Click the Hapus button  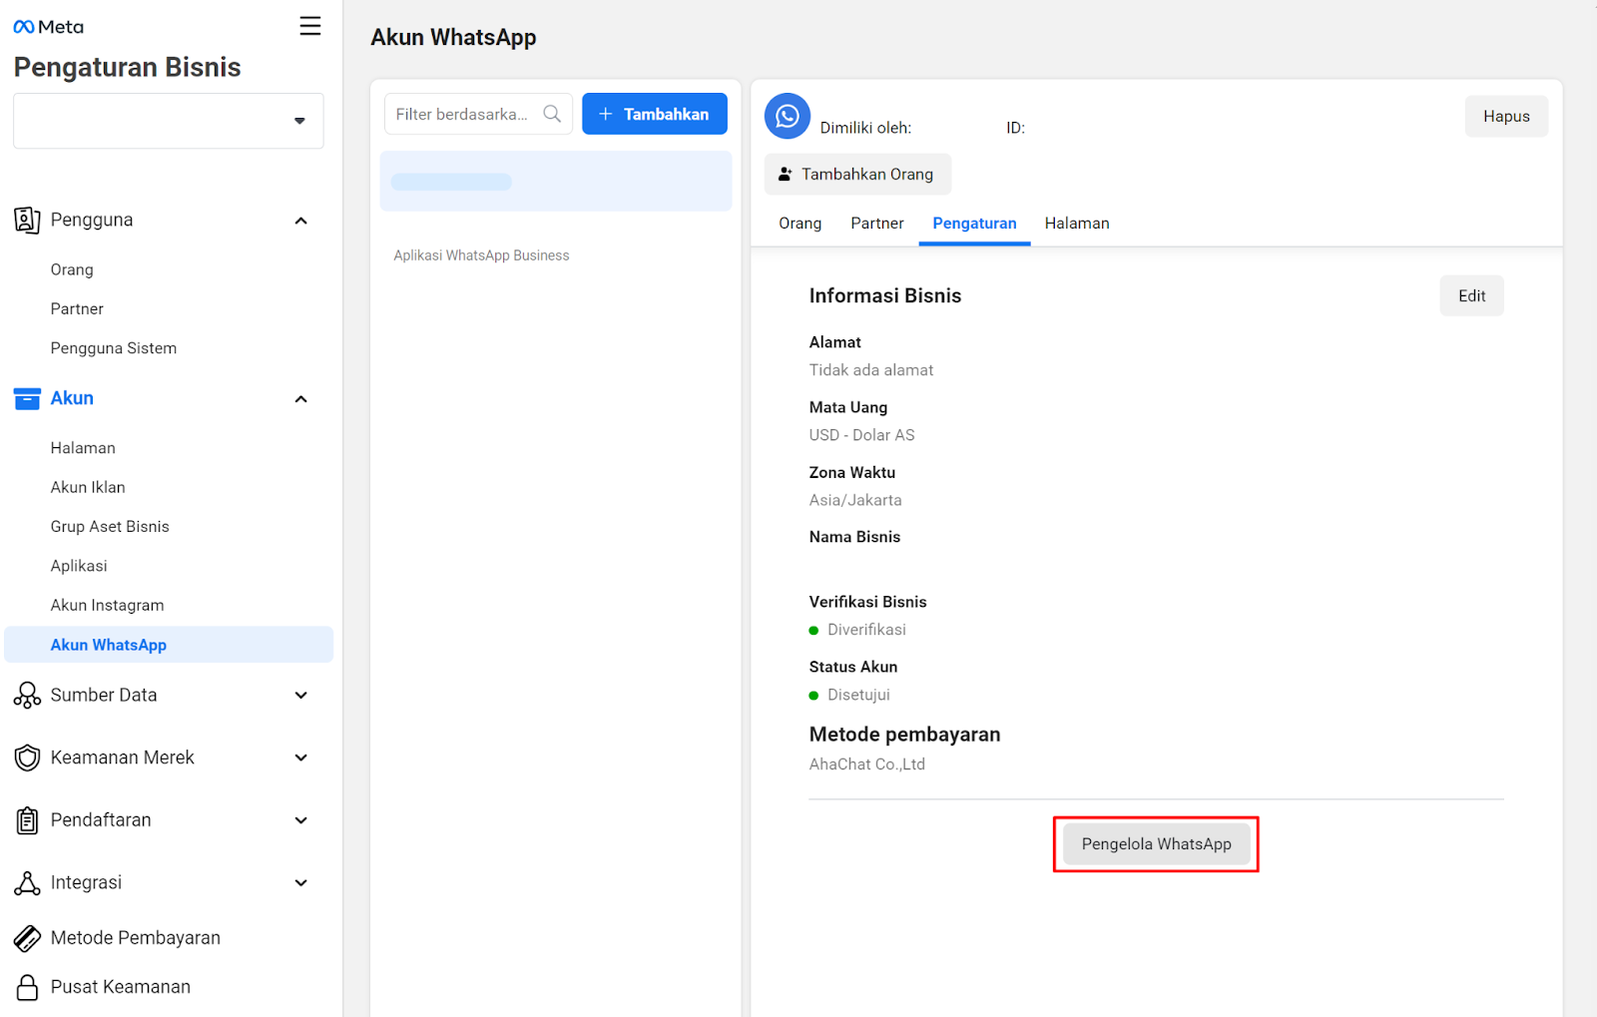click(x=1506, y=117)
